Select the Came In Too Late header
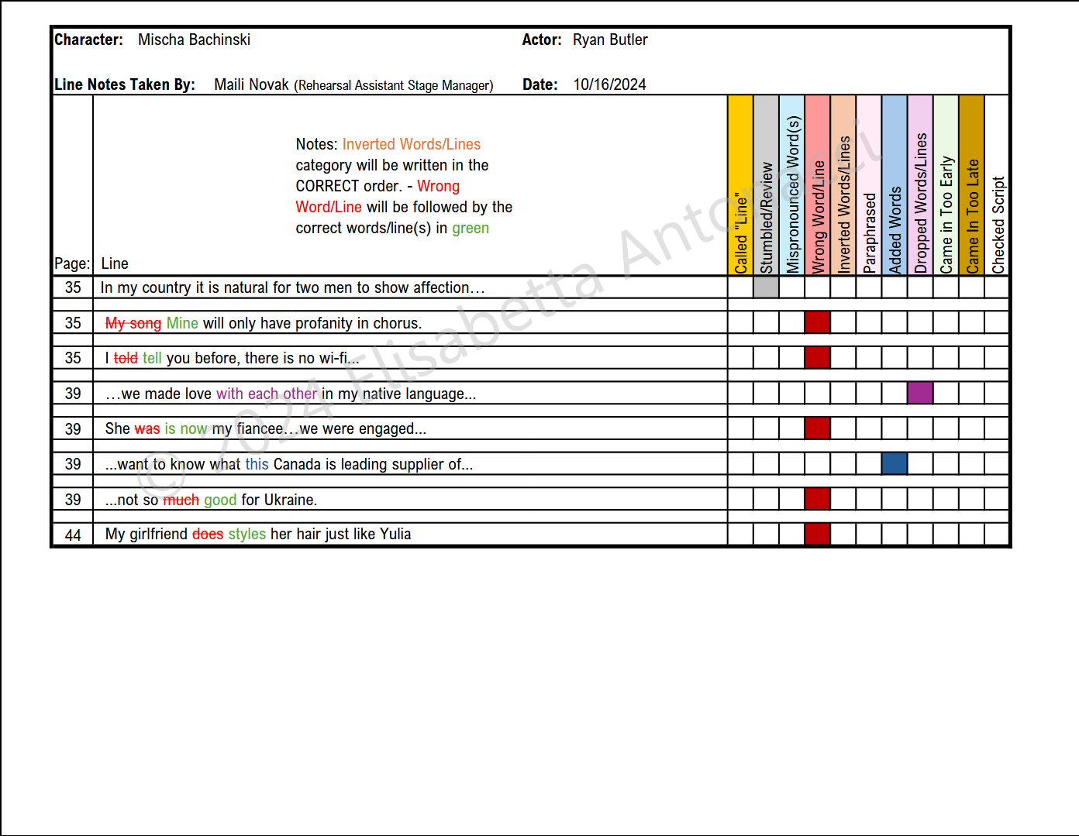The width and height of the screenshot is (1079, 836). 971,185
